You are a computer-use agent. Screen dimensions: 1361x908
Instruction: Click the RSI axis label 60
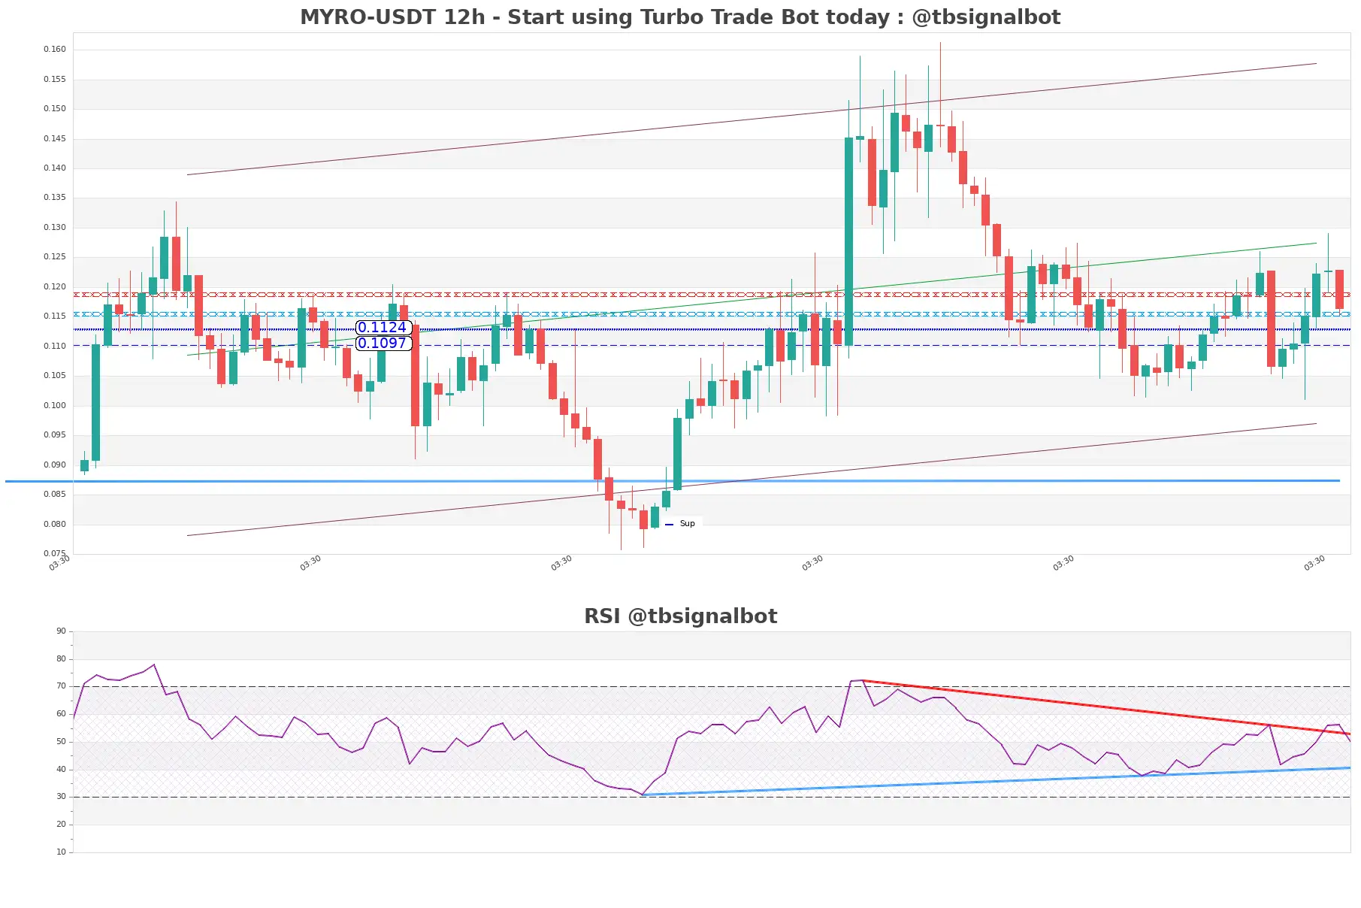tap(61, 713)
